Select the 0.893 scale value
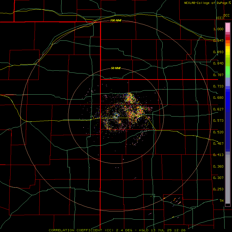This screenshot has height=232, width=232. click(x=218, y=52)
